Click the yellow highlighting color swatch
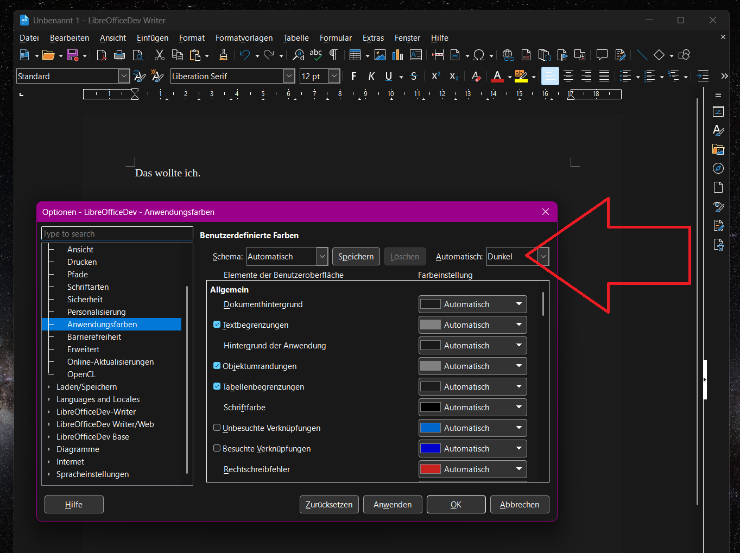This screenshot has height=553, width=740. point(521,76)
